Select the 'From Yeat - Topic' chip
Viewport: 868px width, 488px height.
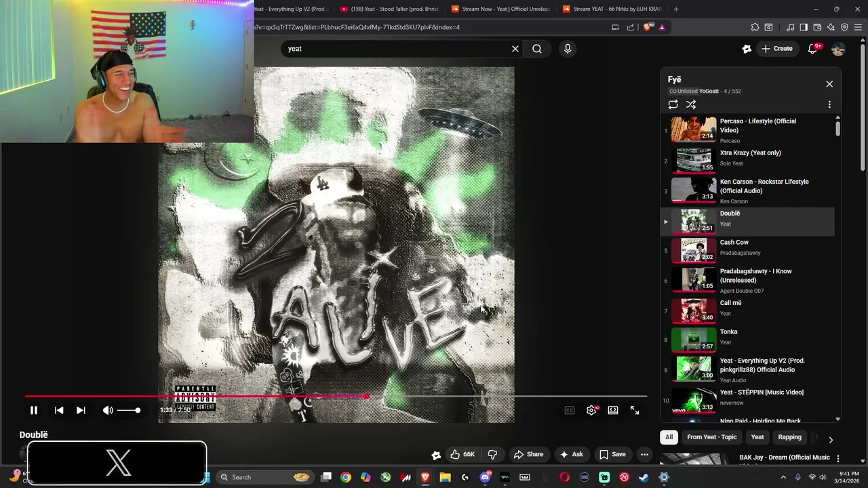pyautogui.click(x=711, y=437)
